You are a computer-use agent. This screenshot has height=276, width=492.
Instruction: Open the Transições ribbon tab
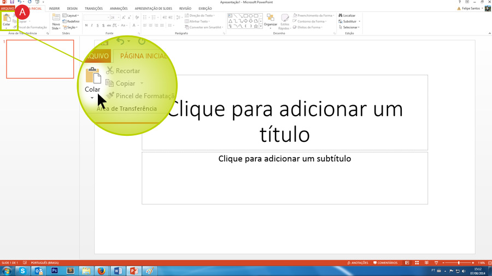[x=93, y=9]
